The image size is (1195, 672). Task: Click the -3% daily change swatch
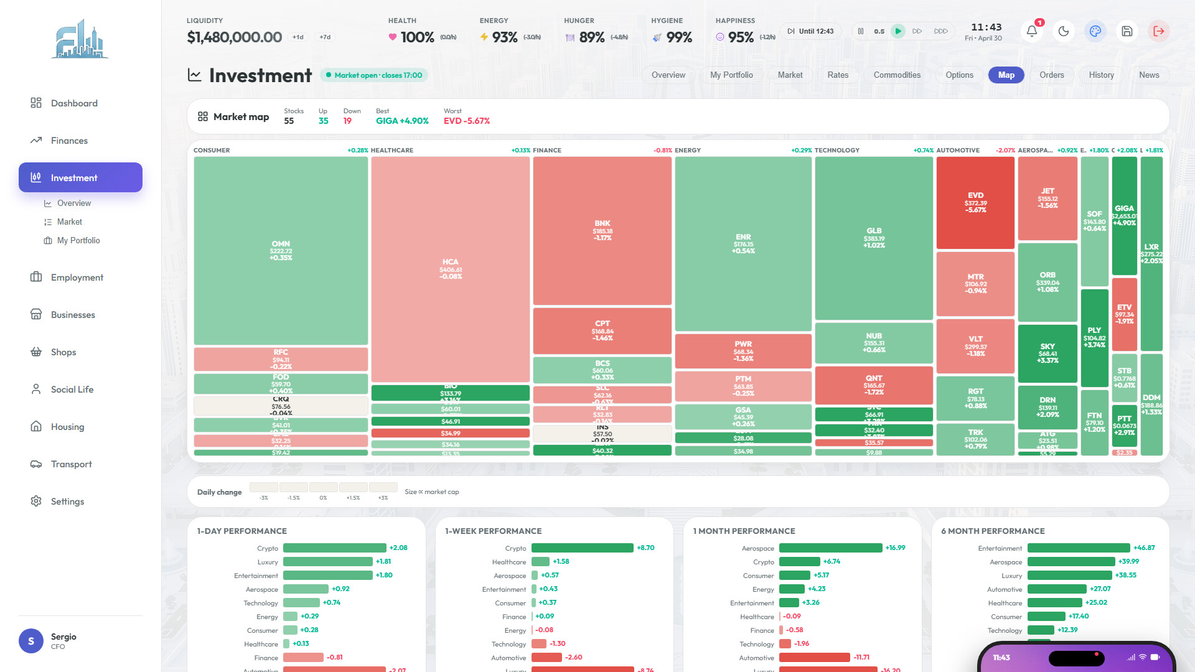[264, 487]
